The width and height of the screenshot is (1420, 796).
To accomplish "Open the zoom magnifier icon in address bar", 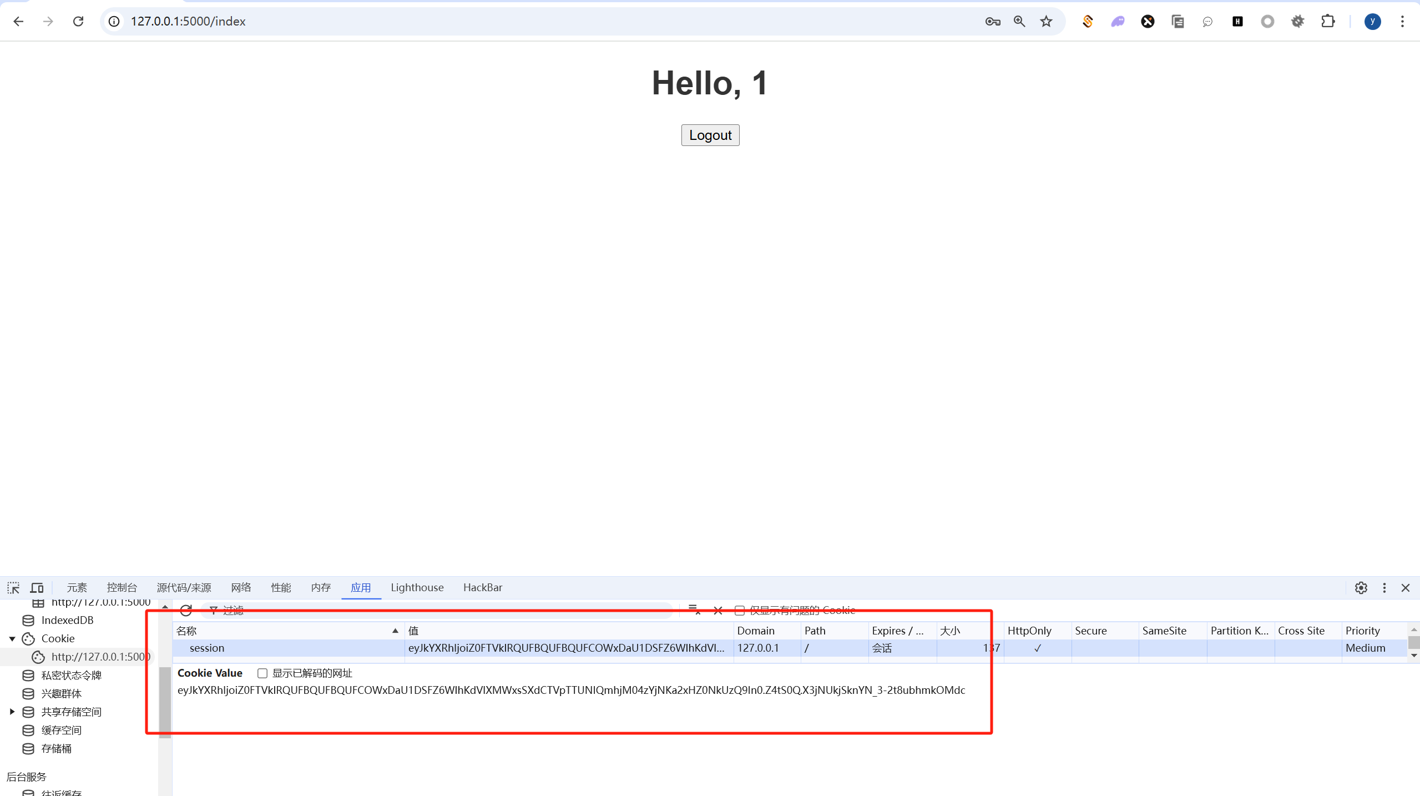I will (x=1019, y=21).
